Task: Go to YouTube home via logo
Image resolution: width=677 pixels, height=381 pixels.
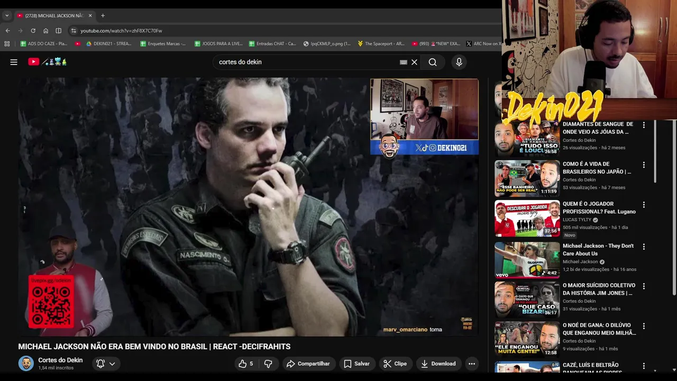Action: pyautogui.click(x=48, y=62)
